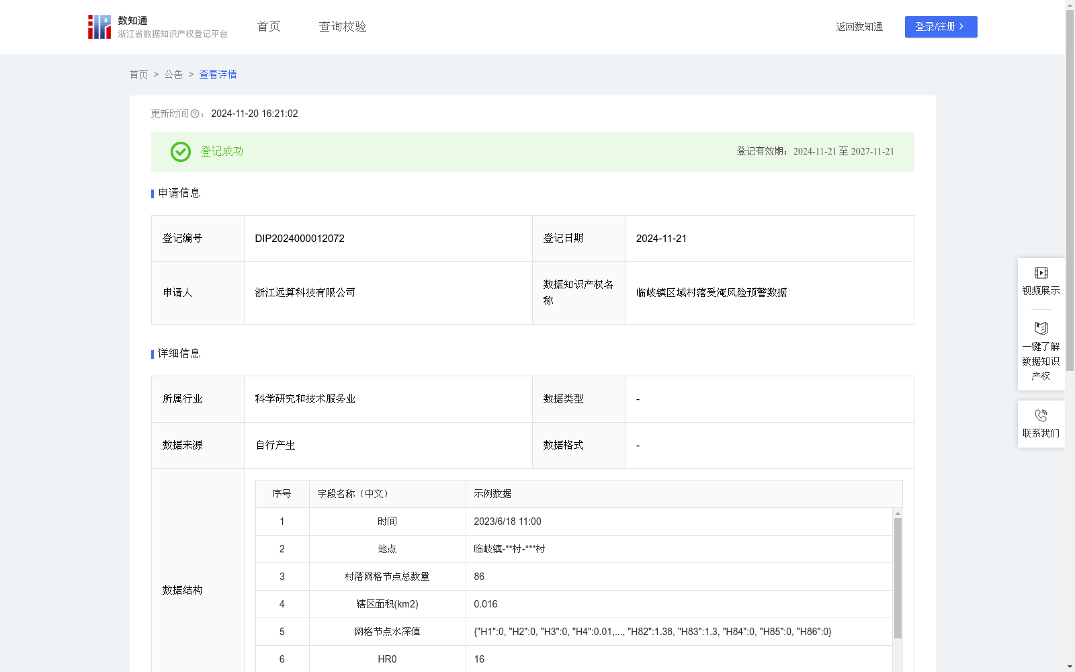Click the 联系我们 phone icon
Viewport: 1075px width, 672px height.
tap(1041, 415)
